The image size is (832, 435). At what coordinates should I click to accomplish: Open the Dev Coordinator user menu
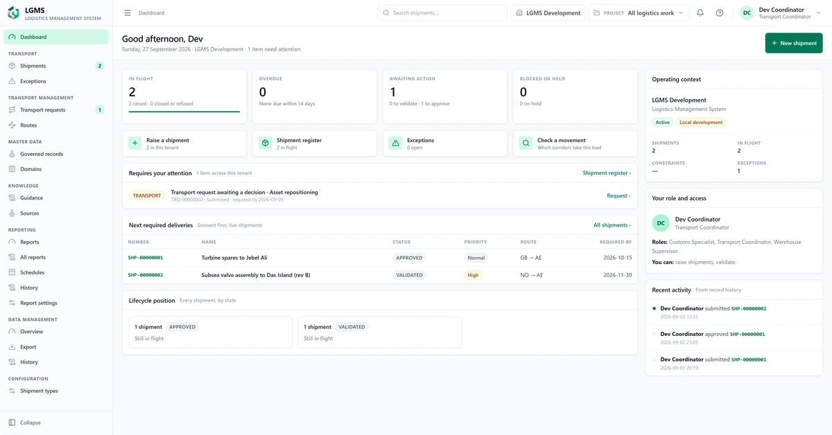pyautogui.click(x=781, y=12)
